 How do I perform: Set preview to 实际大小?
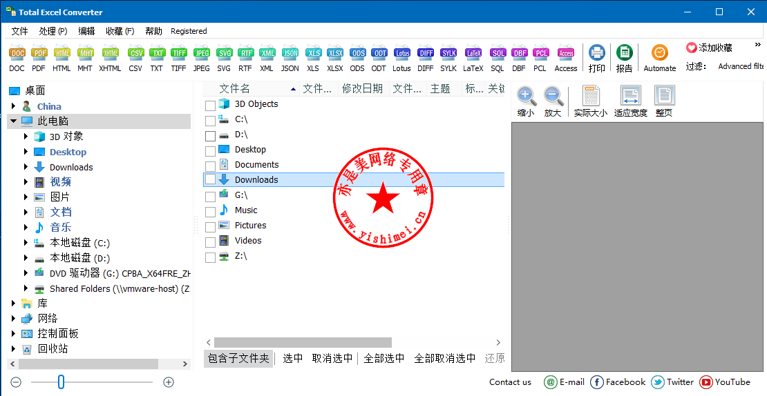pyautogui.click(x=590, y=101)
